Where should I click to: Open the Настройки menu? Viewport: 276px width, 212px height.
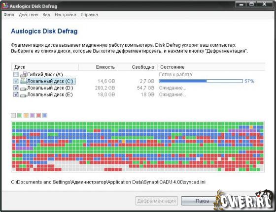66,15
